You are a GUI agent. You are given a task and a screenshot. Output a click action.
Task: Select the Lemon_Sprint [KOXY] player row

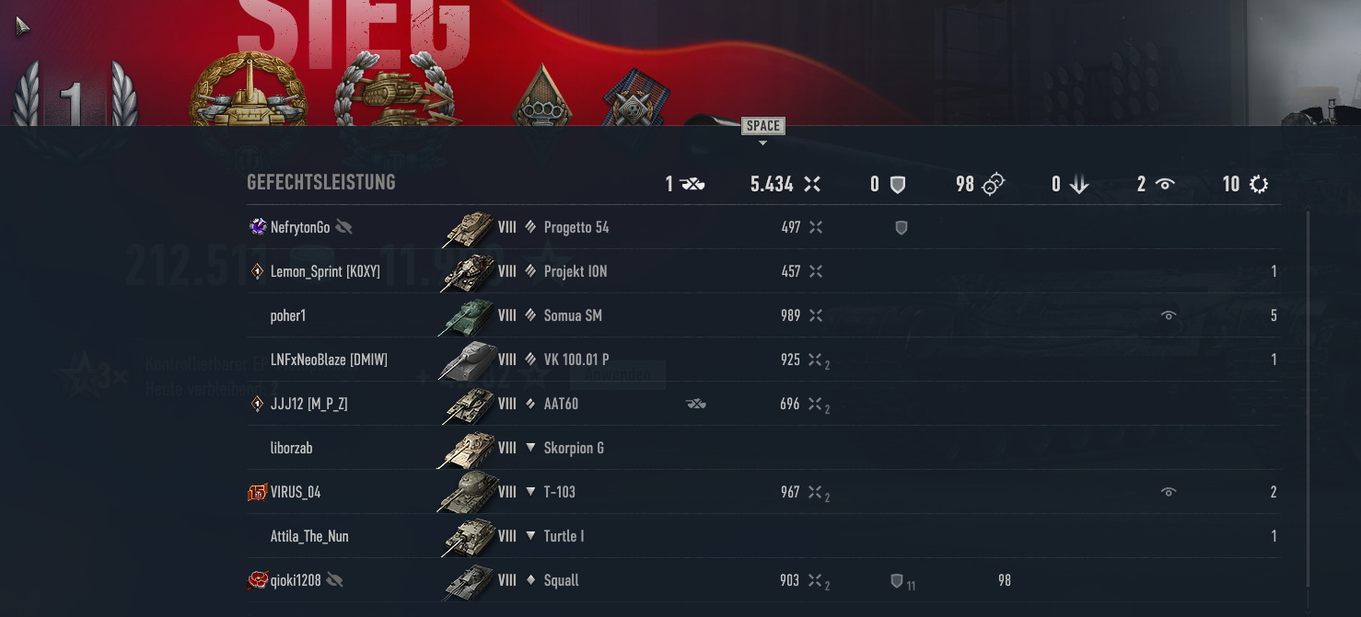coord(763,271)
